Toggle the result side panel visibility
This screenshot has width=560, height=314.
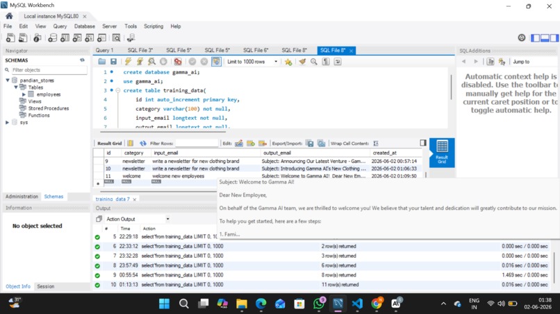(x=423, y=143)
